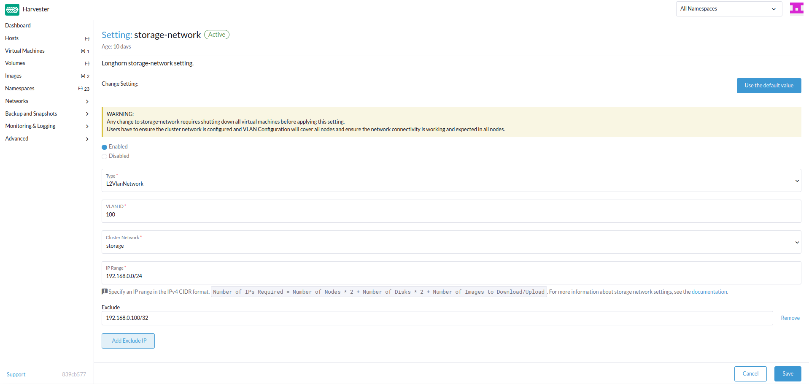This screenshot has height=384, width=809.
Task: Open the user avatar menu
Action: click(796, 8)
